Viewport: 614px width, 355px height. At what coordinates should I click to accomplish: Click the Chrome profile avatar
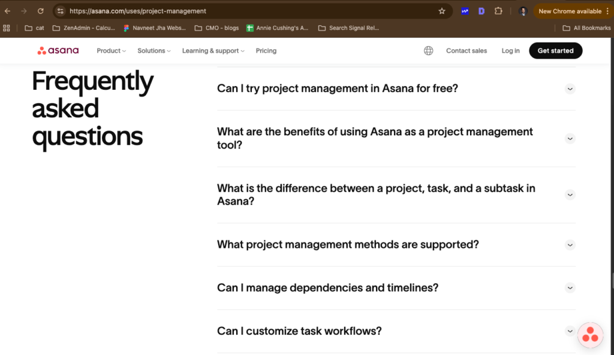(x=523, y=11)
